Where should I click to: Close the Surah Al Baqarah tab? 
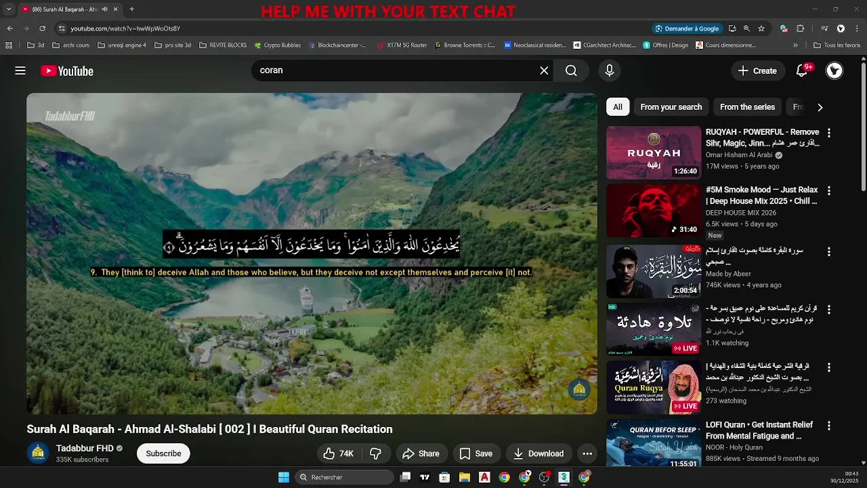115,9
